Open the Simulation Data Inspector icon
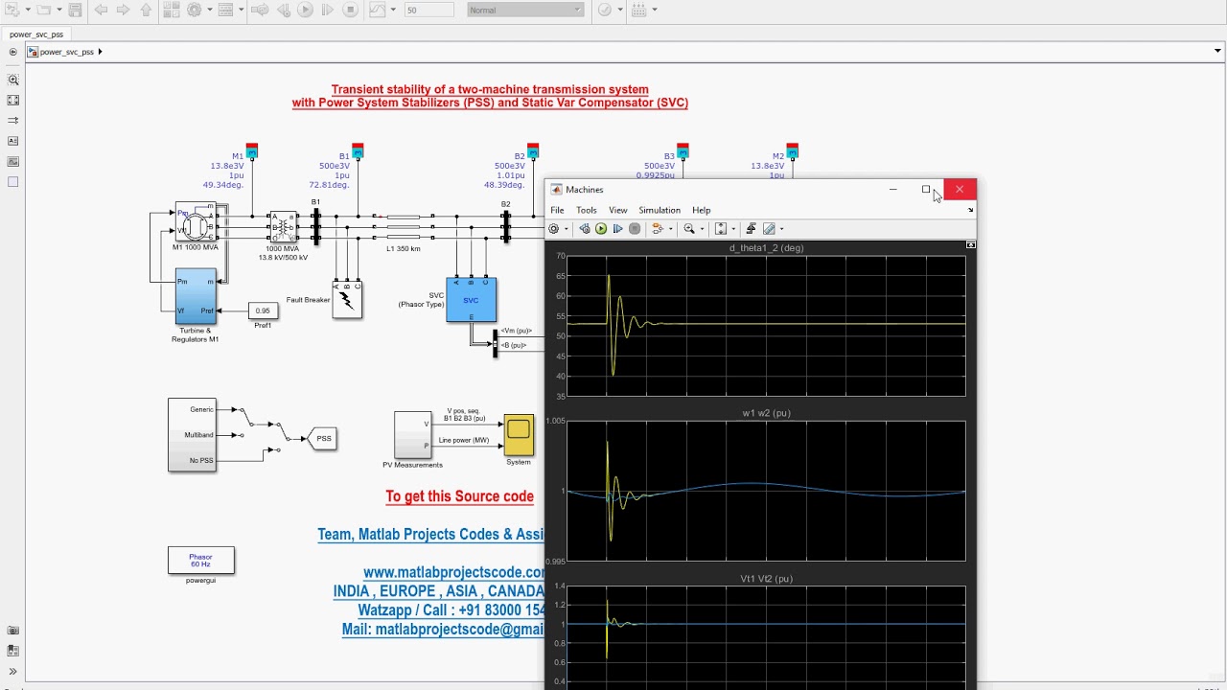 378,10
